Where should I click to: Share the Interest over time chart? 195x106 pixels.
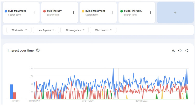pyautogui.click(x=186, y=51)
